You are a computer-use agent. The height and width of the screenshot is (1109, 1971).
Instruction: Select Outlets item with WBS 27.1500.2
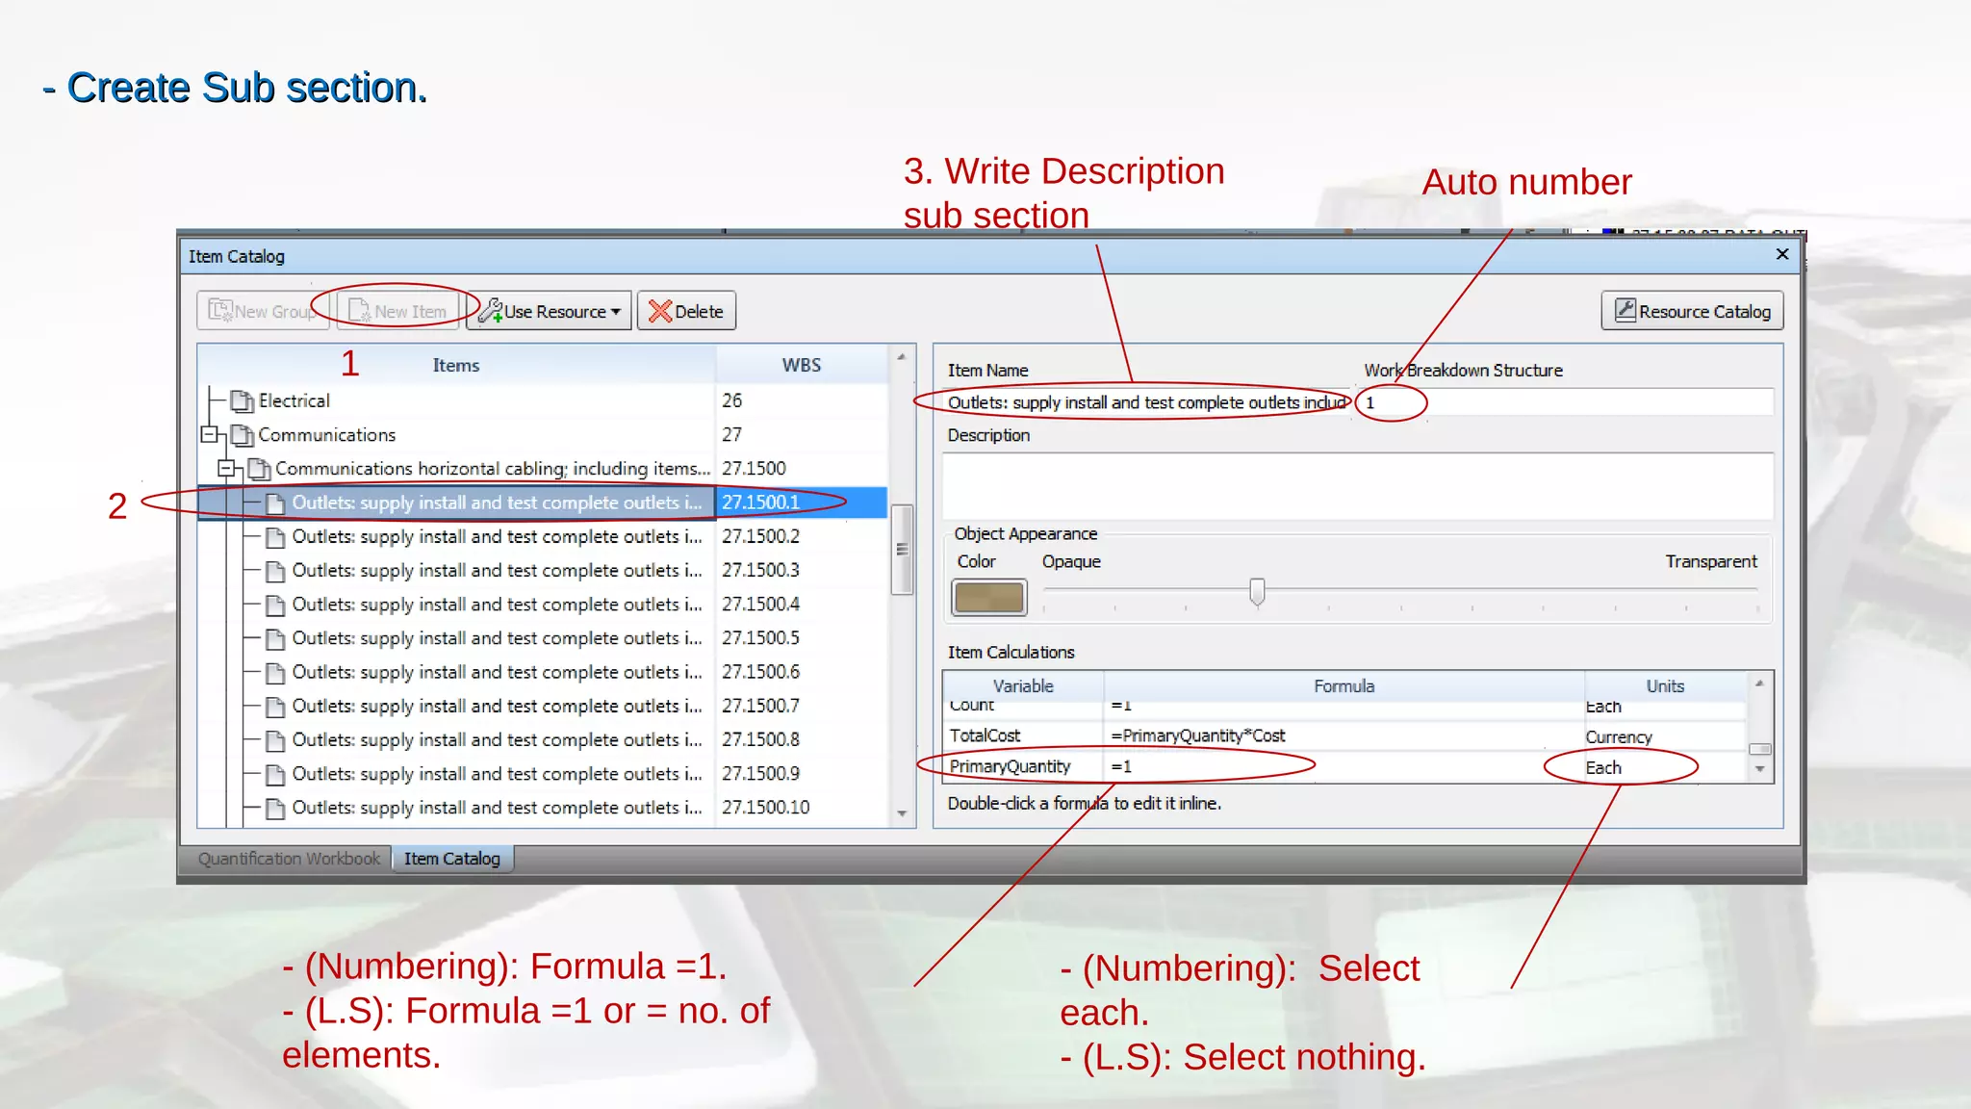497,537
